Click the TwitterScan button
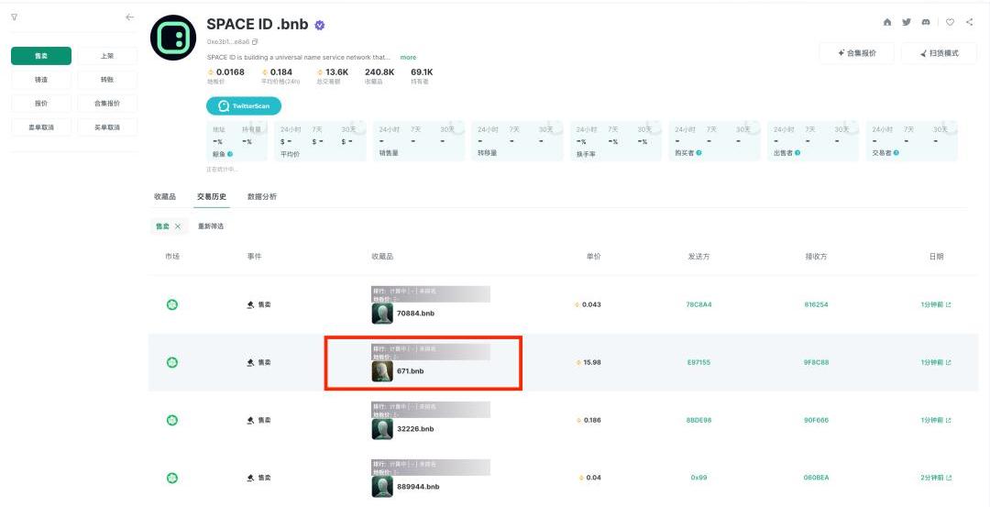Viewport: 990px width, 507px height. point(244,106)
